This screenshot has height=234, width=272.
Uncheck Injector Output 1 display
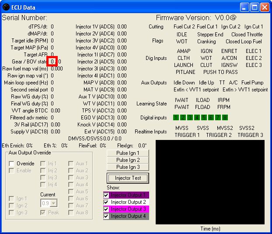click(x=106, y=195)
